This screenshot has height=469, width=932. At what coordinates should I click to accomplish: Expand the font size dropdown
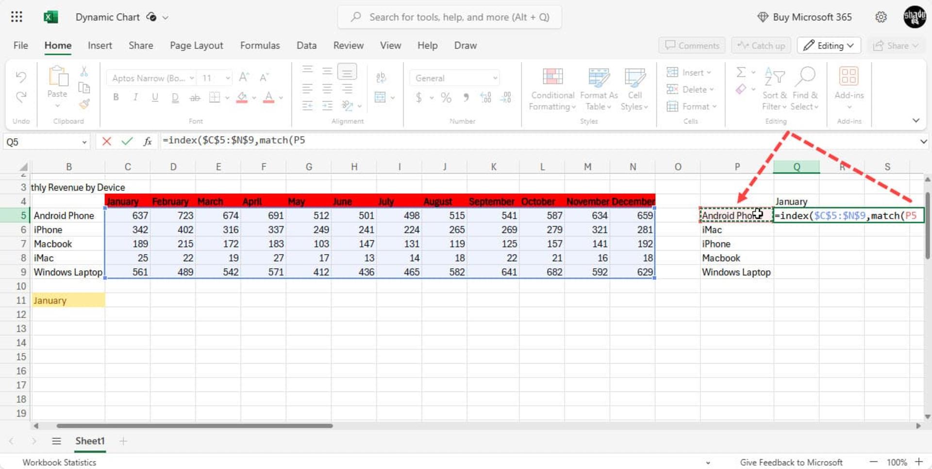[x=227, y=78]
